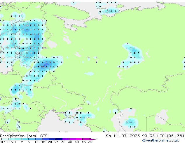Click the legend label '40'
This screenshot has height=143, width=185.
click(77, 142)
